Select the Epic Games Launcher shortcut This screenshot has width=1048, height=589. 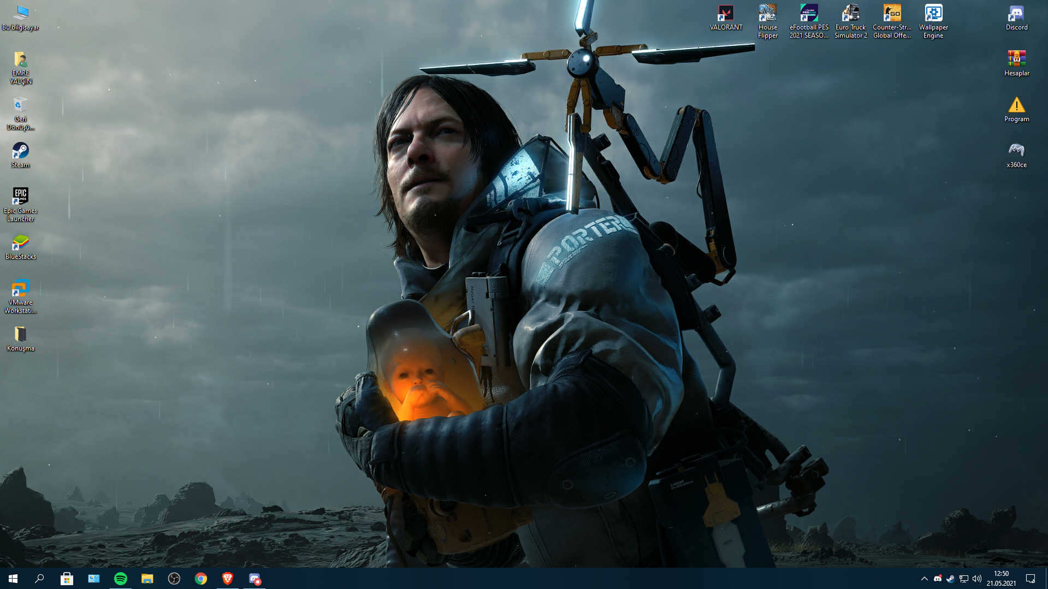21,205
